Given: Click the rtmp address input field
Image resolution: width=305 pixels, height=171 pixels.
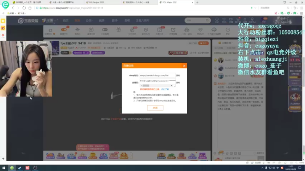Looking at the screenshot, I should click(x=157, y=75).
